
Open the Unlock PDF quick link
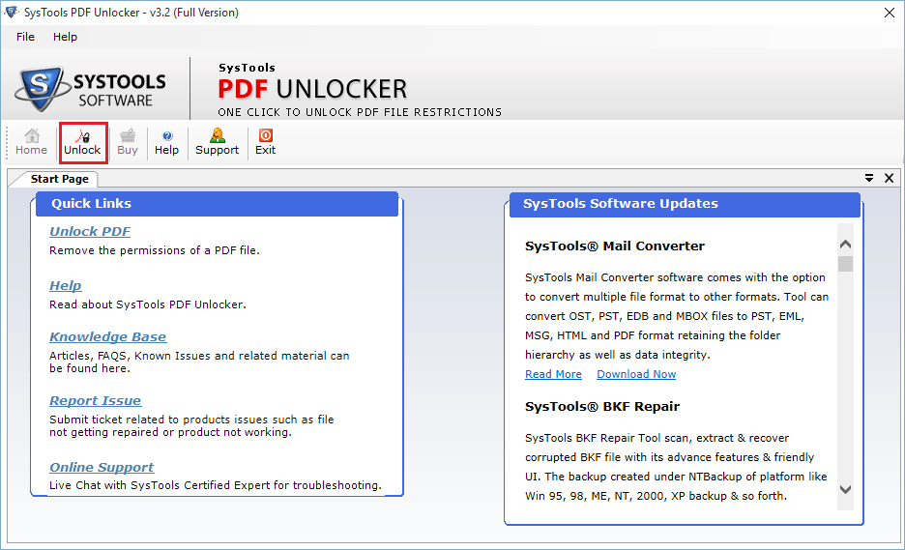90,232
